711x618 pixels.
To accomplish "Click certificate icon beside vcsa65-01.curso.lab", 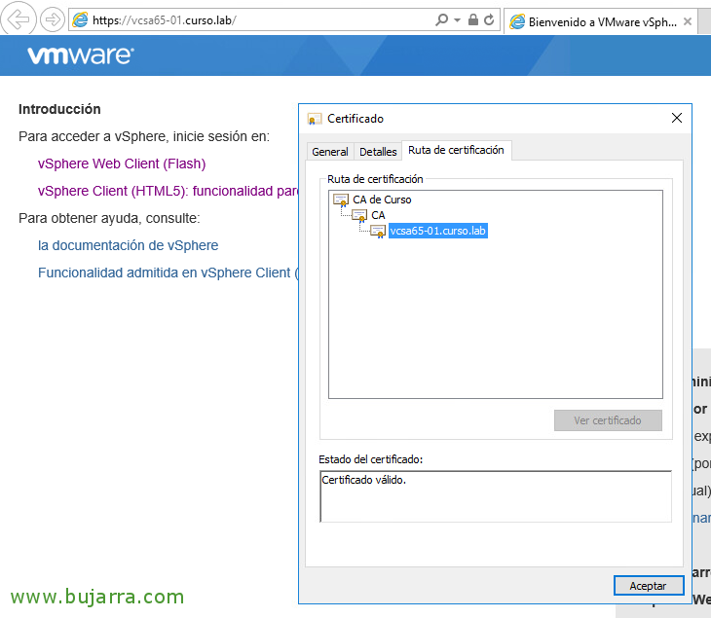I will [378, 231].
